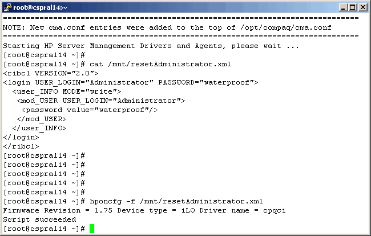The width and height of the screenshot is (371, 236).
Task: Maximize the terminal window
Action: (352, 7)
